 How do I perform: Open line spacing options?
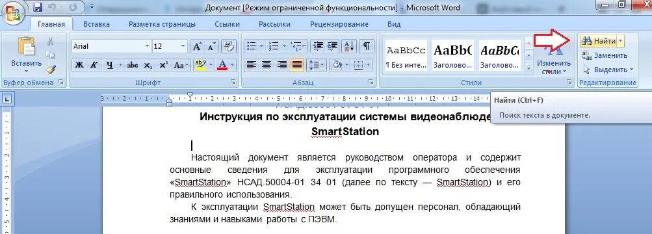point(316,65)
